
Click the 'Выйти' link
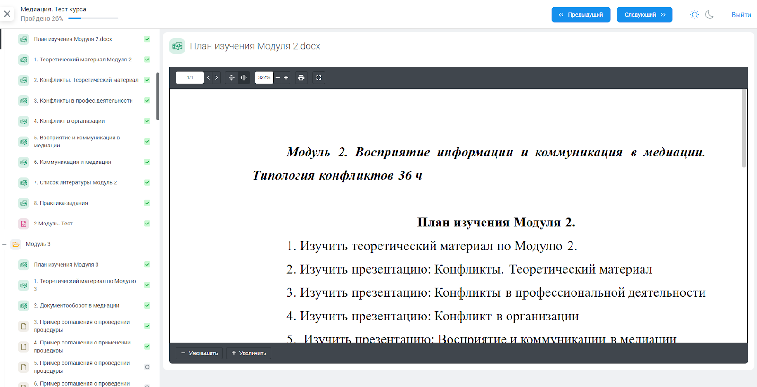[x=741, y=15]
